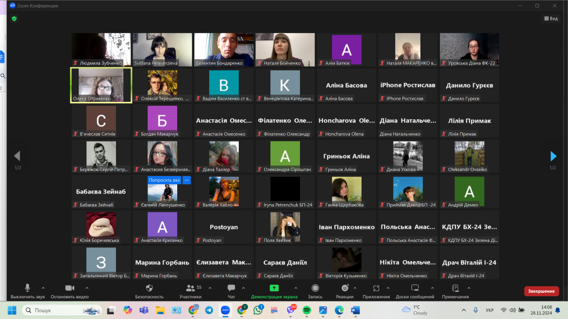The height and width of the screenshot is (319, 568).
Task: Select Наталя Бойченко video thumbnail
Action: coord(285,49)
